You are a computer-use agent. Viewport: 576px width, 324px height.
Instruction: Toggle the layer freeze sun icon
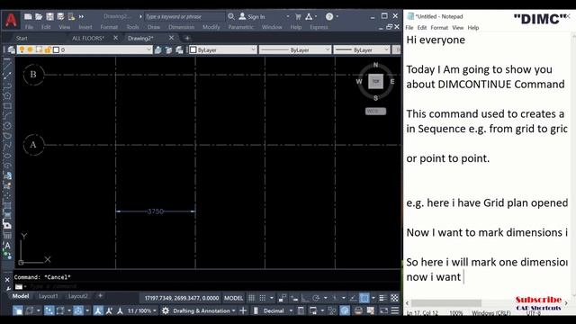(30, 49)
